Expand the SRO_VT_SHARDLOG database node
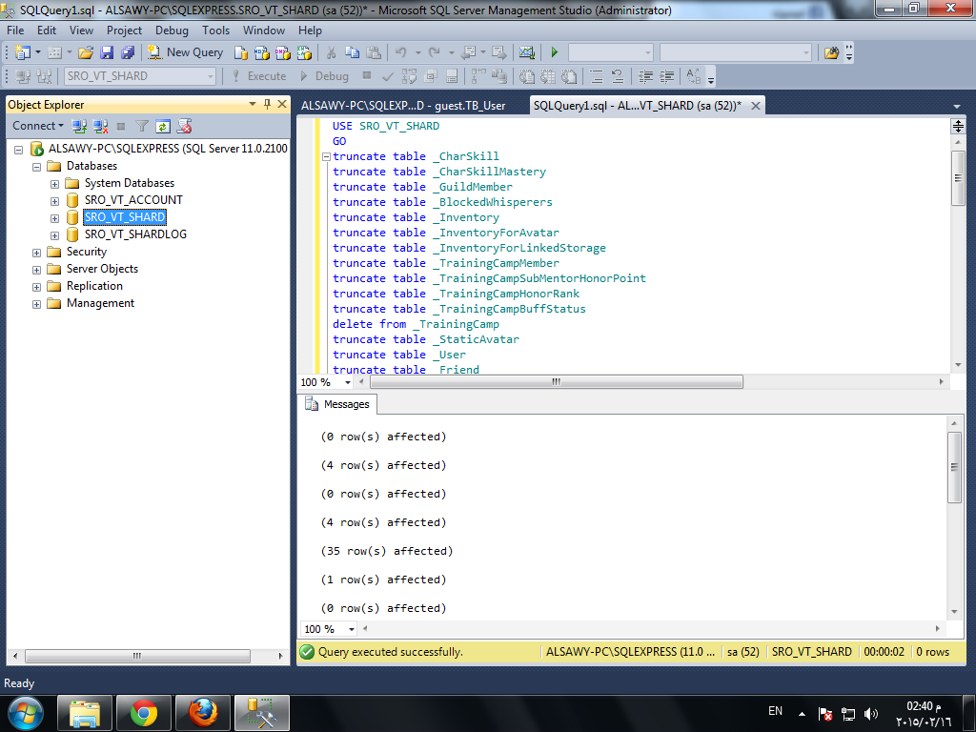976x732 pixels. point(54,236)
